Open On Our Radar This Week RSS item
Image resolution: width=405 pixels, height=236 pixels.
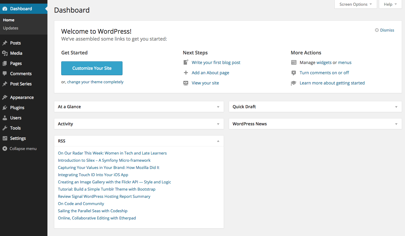tap(112, 153)
